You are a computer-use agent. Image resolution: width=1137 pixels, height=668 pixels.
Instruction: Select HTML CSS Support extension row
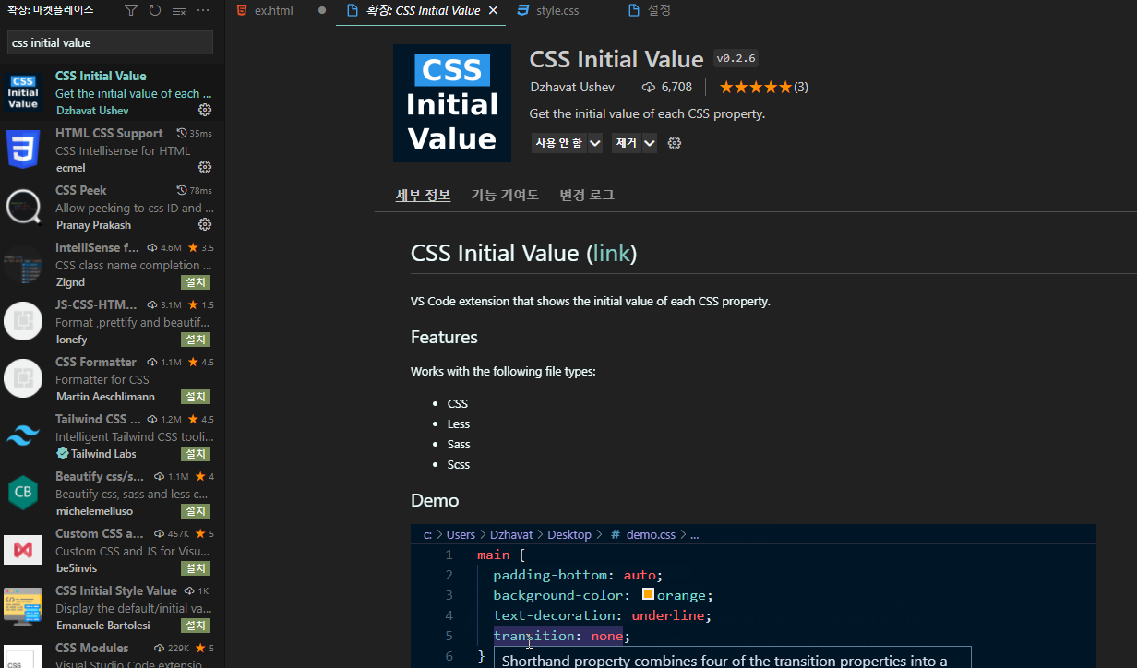[x=112, y=149]
